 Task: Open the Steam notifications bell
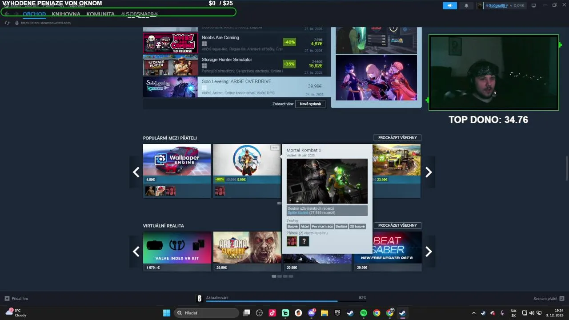click(x=466, y=5)
